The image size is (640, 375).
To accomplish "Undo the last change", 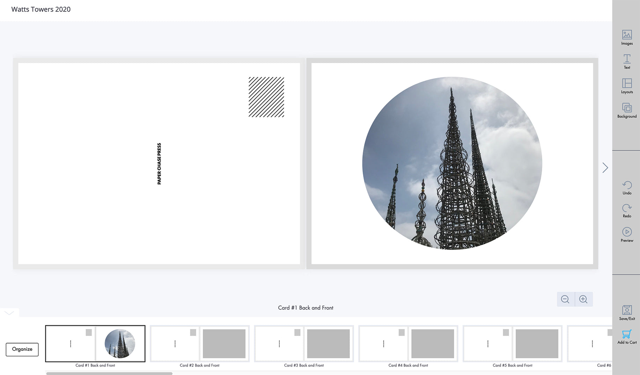I will pyautogui.click(x=627, y=187).
